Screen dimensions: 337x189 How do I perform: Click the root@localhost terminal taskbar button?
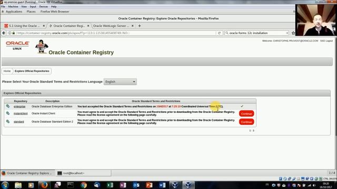click(83, 173)
